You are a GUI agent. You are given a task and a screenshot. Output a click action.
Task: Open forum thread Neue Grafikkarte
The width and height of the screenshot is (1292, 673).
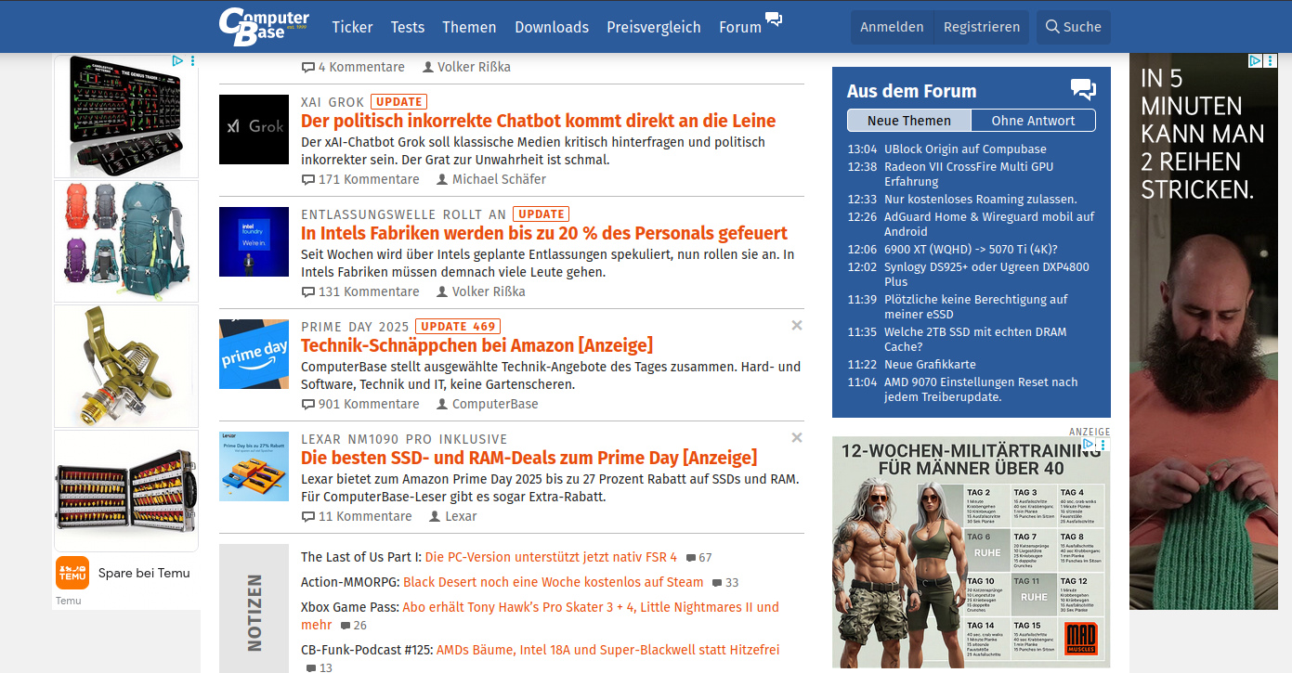click(930, 365)
